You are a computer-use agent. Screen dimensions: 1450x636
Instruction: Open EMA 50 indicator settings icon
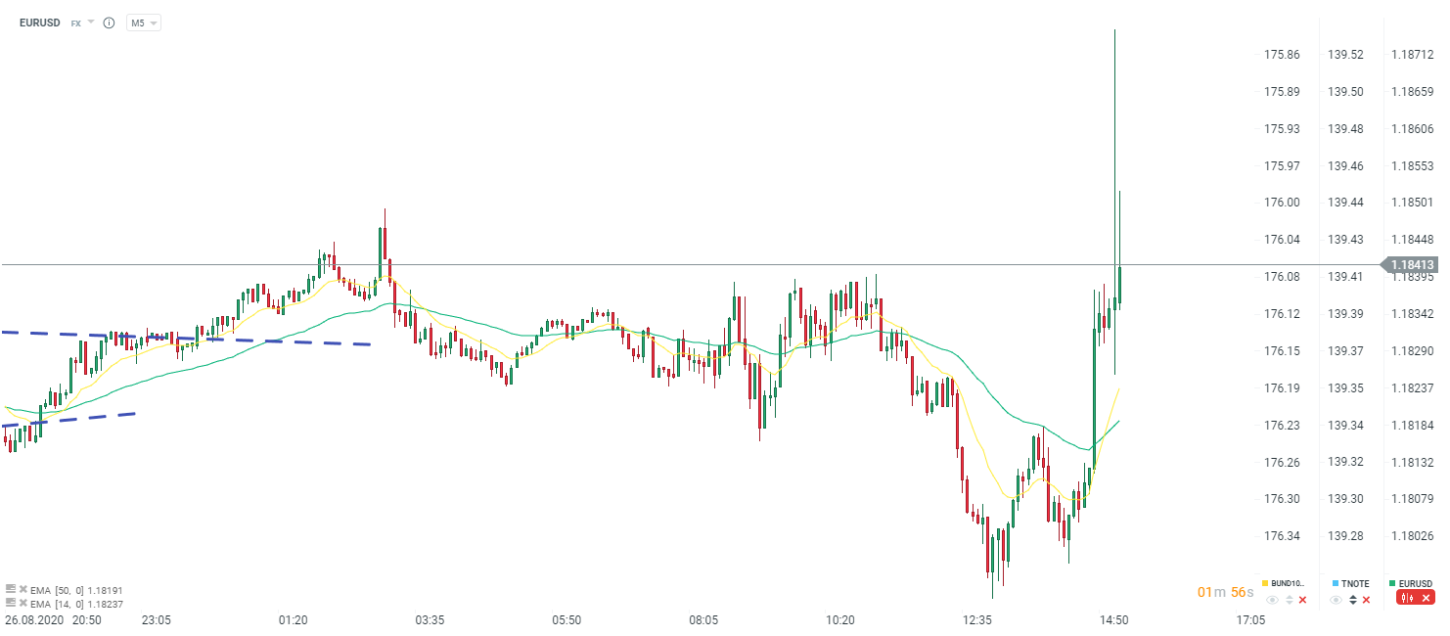(x=11, y=590)
